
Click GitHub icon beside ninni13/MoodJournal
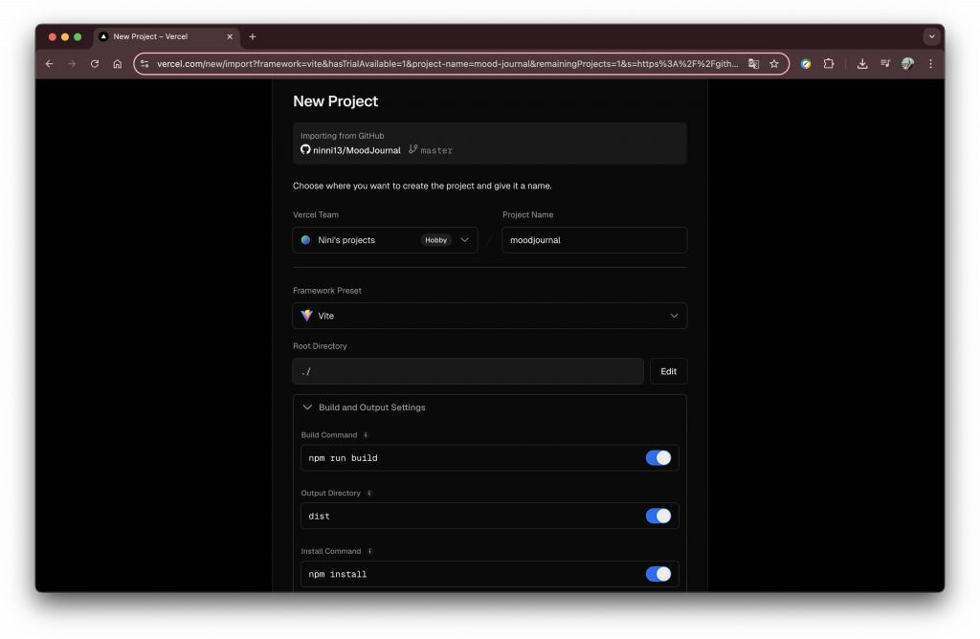[x=305, y=149]
